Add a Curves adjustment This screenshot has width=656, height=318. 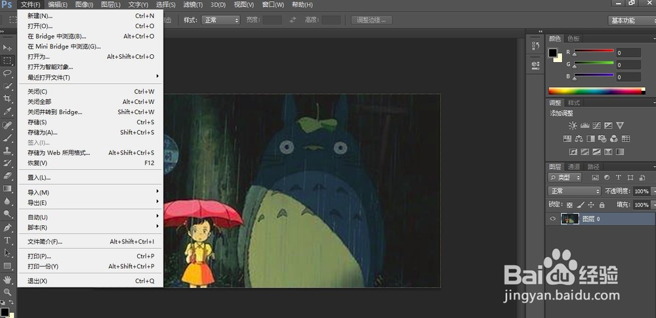(596, 125)
